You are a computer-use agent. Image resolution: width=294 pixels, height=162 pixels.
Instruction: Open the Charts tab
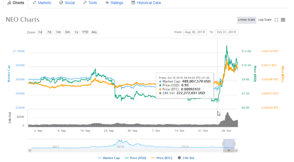point(16,3)
